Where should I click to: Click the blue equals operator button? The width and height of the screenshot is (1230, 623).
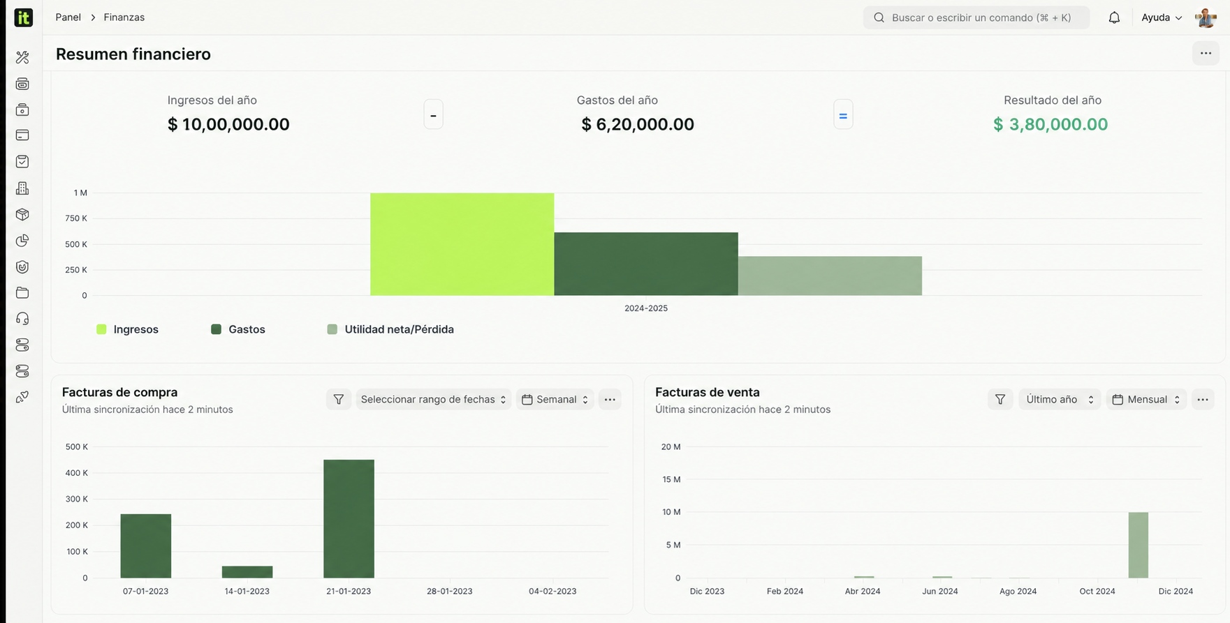(x=843, y=115)
